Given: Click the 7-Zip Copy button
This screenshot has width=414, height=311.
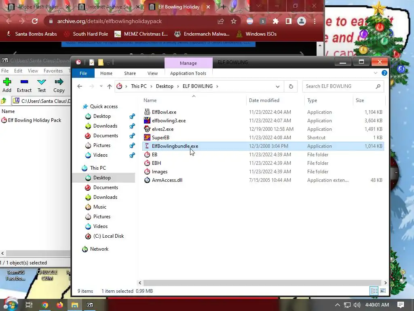Looking at the screenshot, I should 59,85.
